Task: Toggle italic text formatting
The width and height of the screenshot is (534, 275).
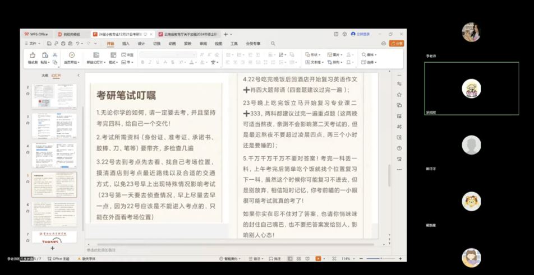Action: 149,63
